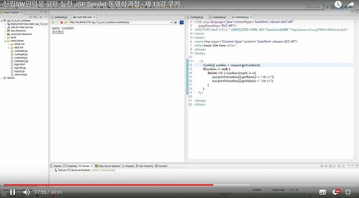Expand the WEB-INF folder
The height and width of the screenshot is (198, 359).
coord(8,47)
